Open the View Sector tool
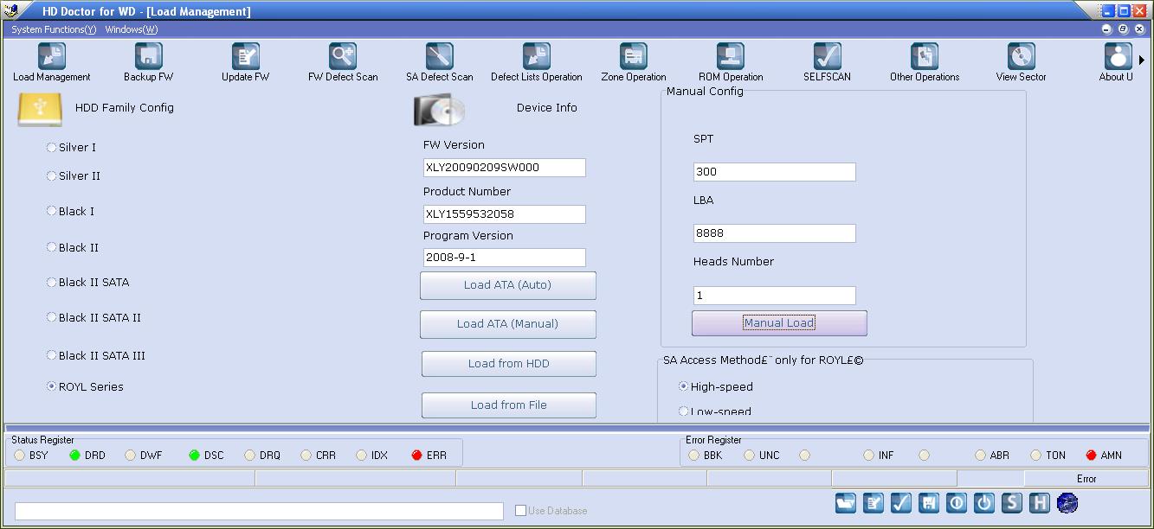The height and width of the screenshot is (529, 1154). (1022, 57)
